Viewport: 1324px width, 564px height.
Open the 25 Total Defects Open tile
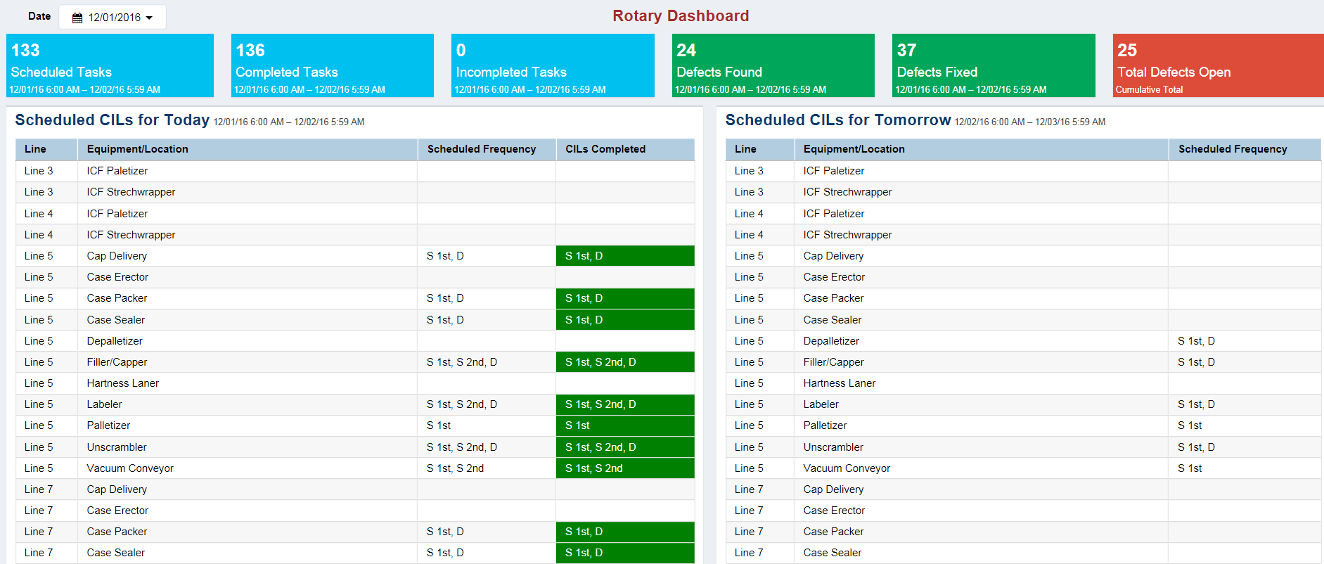(1219, 65)
